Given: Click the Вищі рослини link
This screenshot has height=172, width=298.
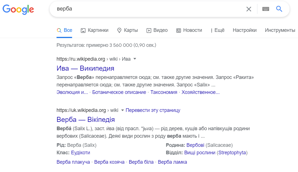Looking at the screenshot, I should 200,152.
